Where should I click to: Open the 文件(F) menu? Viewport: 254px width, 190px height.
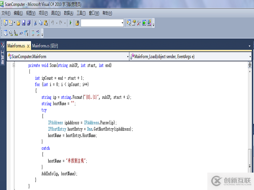[x=6, y=13]
